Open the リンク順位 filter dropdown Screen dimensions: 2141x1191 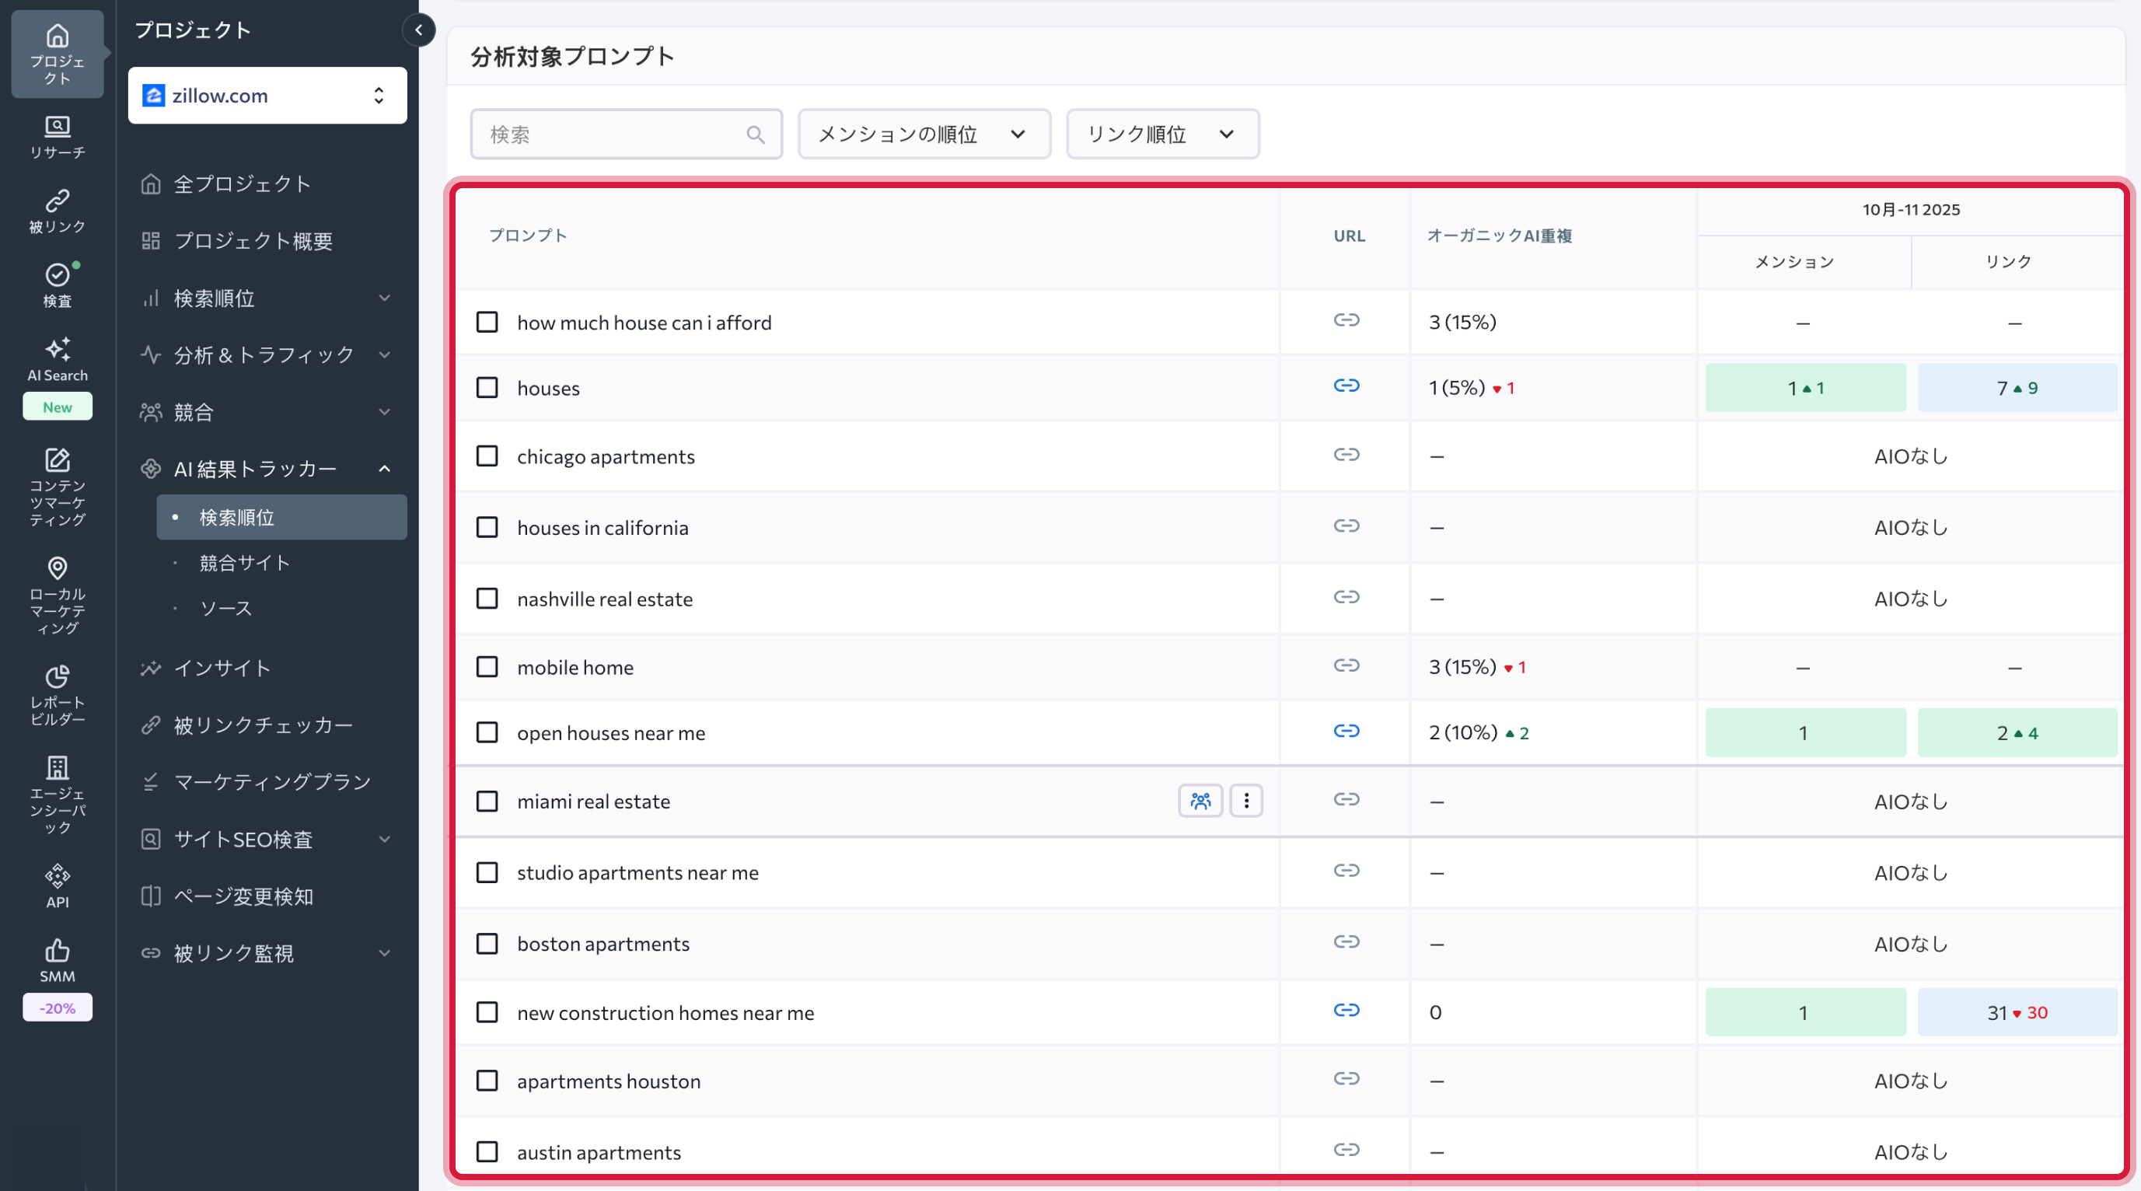[x=1161, y=134]
